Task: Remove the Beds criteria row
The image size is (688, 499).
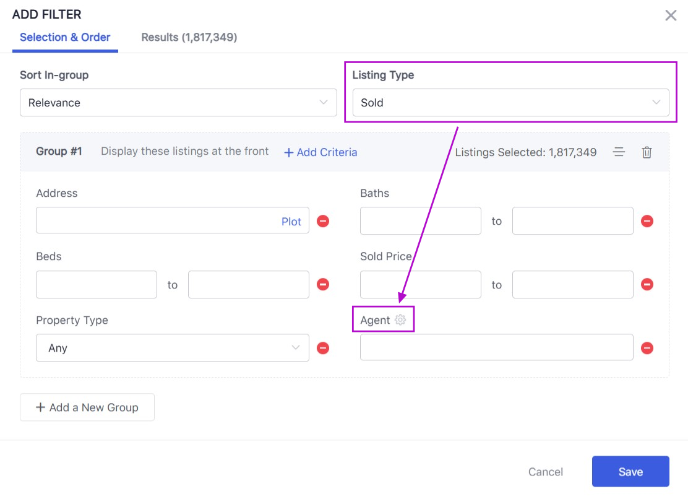Action: (323, 284)
